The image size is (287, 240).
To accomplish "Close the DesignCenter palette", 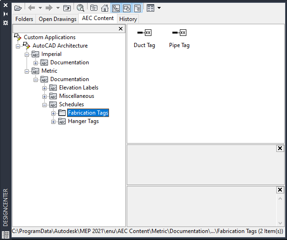I will pyautogui.click(x=6, y=5).
